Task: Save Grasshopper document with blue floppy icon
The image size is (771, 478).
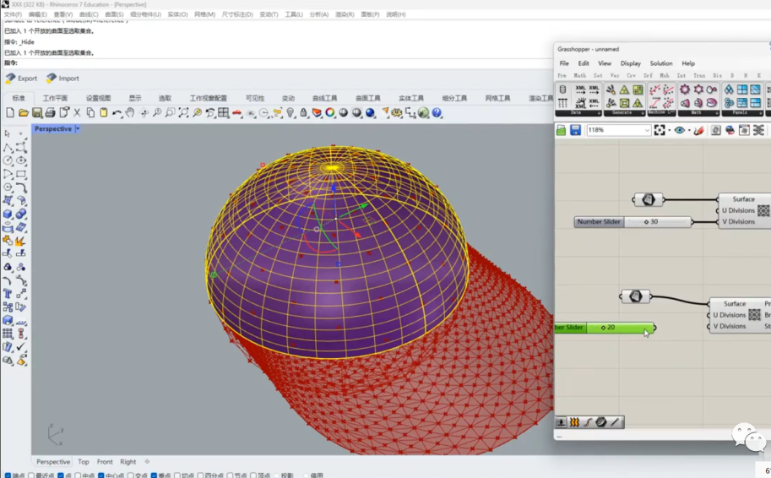Action: click(575, 130)
